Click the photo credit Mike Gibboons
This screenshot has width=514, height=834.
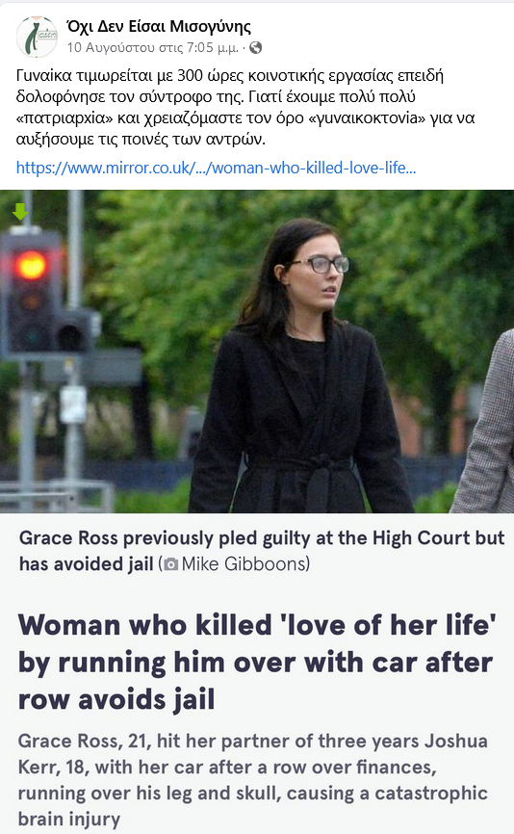pos(245,563)
